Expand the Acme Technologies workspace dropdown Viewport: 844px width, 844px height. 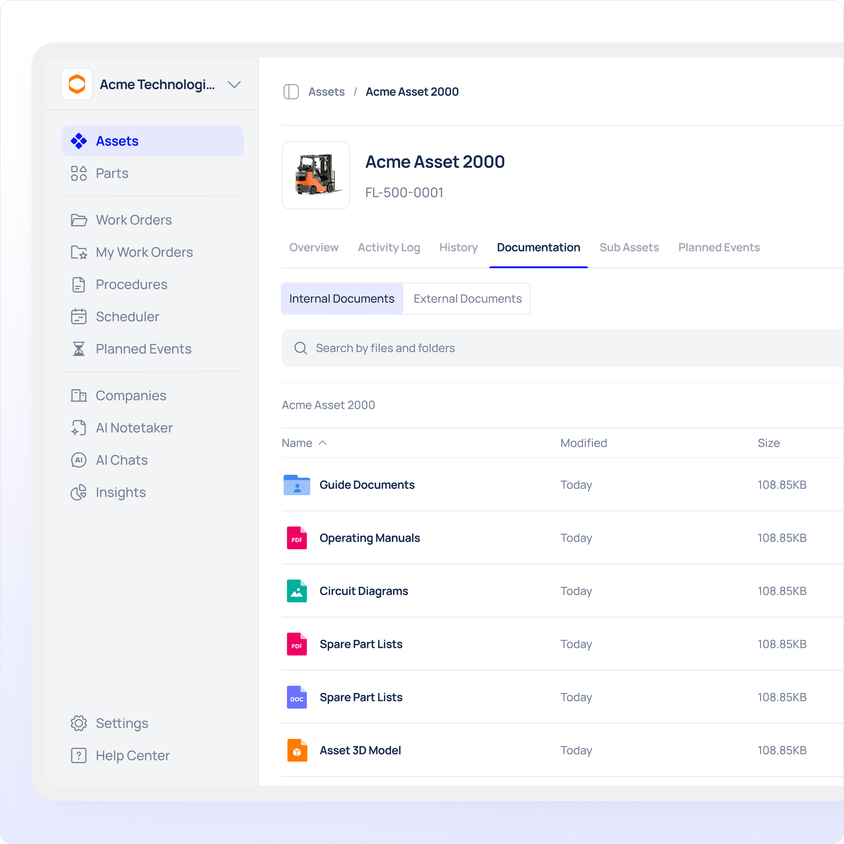(234, 84)
